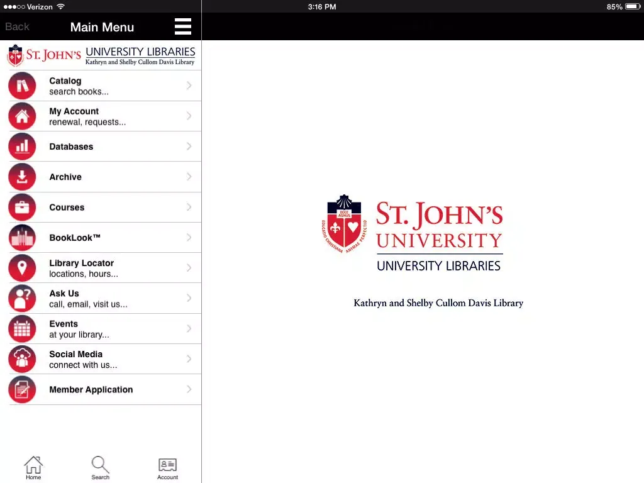644x483 pixels.
Task: Select the Courses menu label
Action: click(67, 208)
